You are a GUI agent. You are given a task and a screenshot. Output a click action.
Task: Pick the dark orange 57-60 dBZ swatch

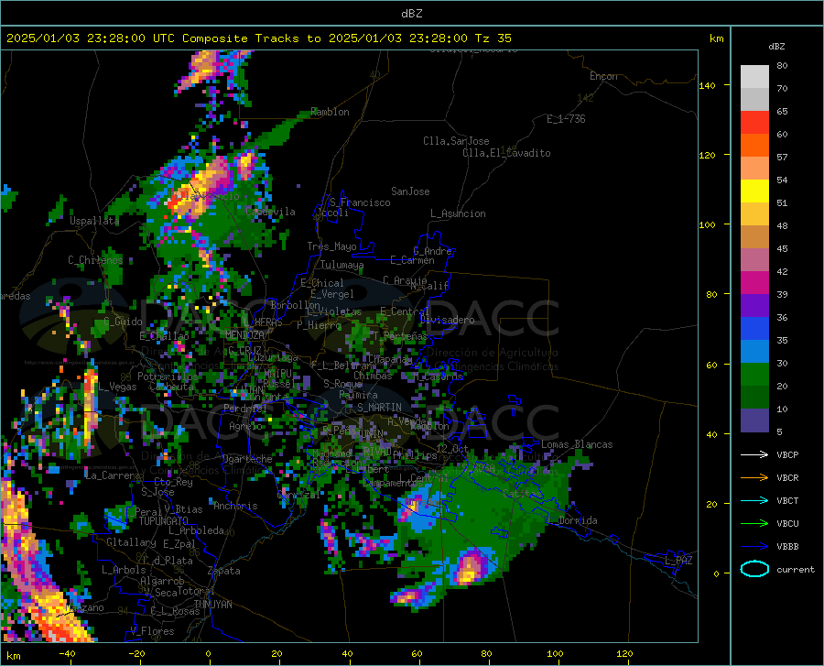(754, 146)
